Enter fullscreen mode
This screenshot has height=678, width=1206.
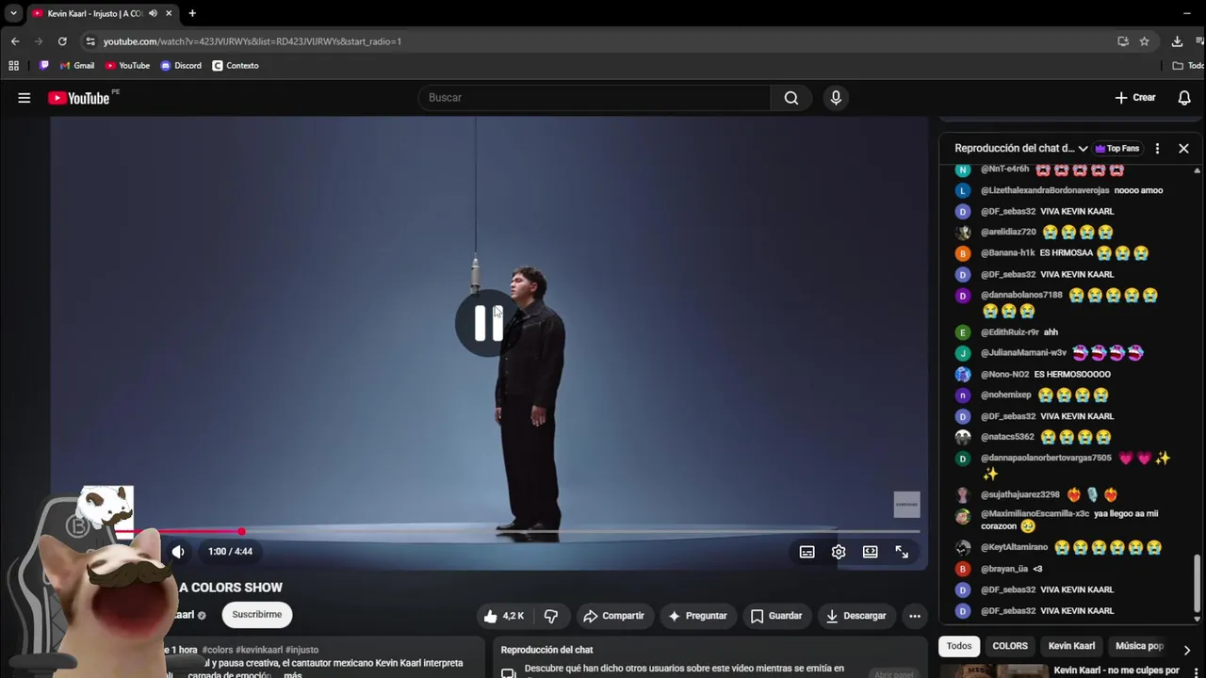tap(902, 552)
